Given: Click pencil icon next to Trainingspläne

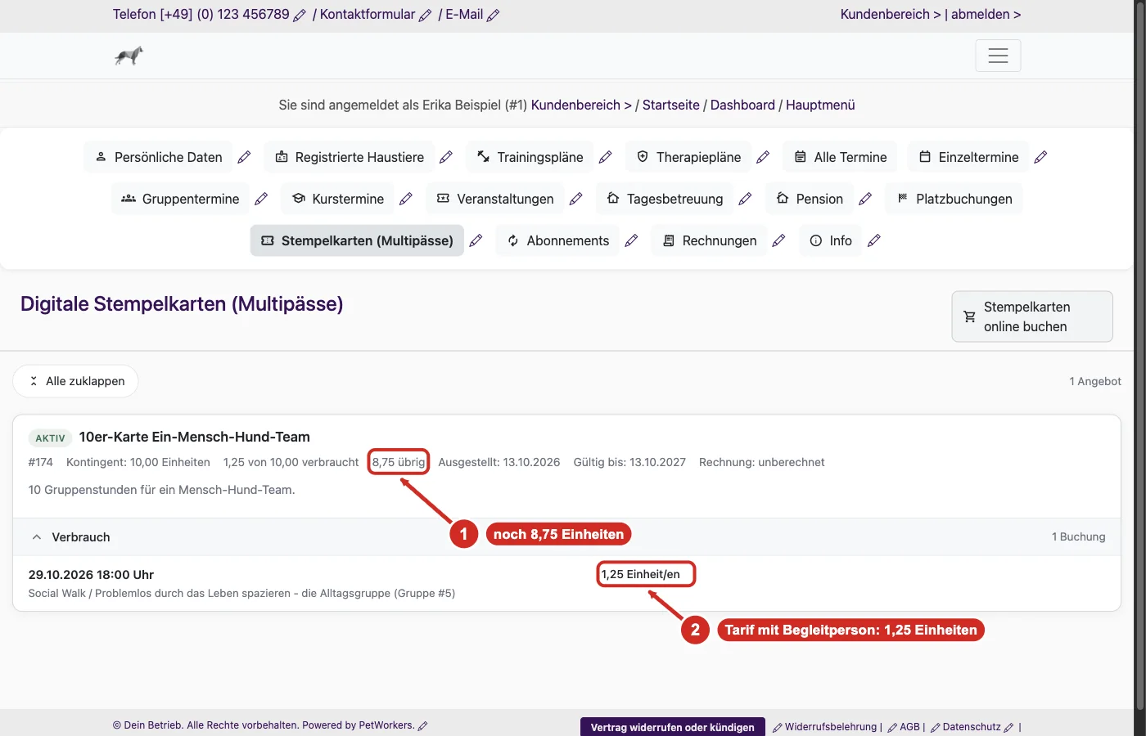Looking at the screenshot, I should (x=606, y=157).
